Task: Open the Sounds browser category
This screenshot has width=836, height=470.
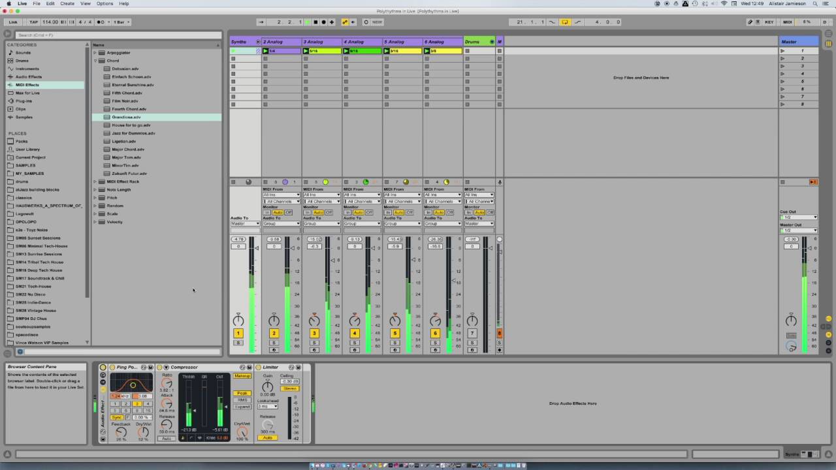Action: [x=23, y=53]
